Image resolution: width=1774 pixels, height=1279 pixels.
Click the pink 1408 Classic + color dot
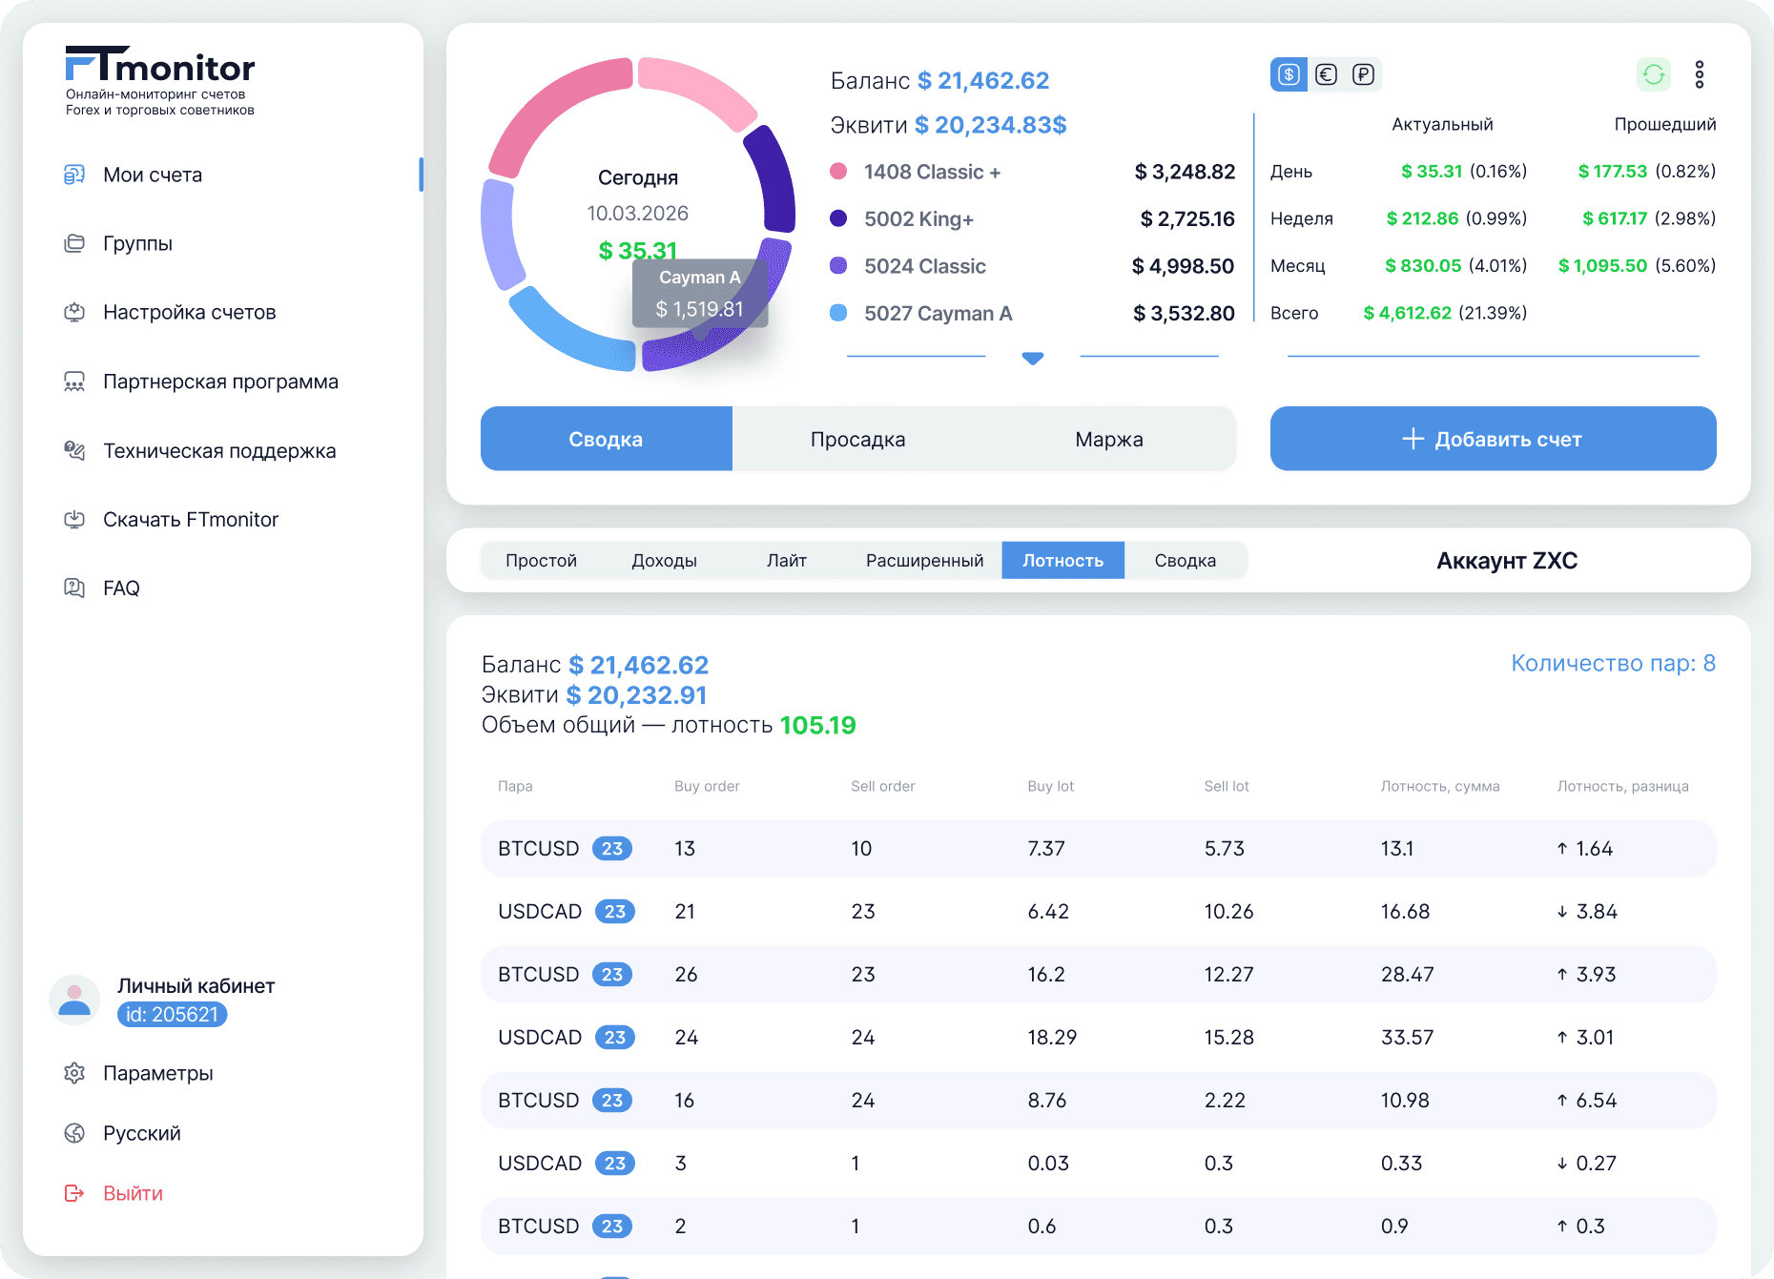[x=838, y=172]
